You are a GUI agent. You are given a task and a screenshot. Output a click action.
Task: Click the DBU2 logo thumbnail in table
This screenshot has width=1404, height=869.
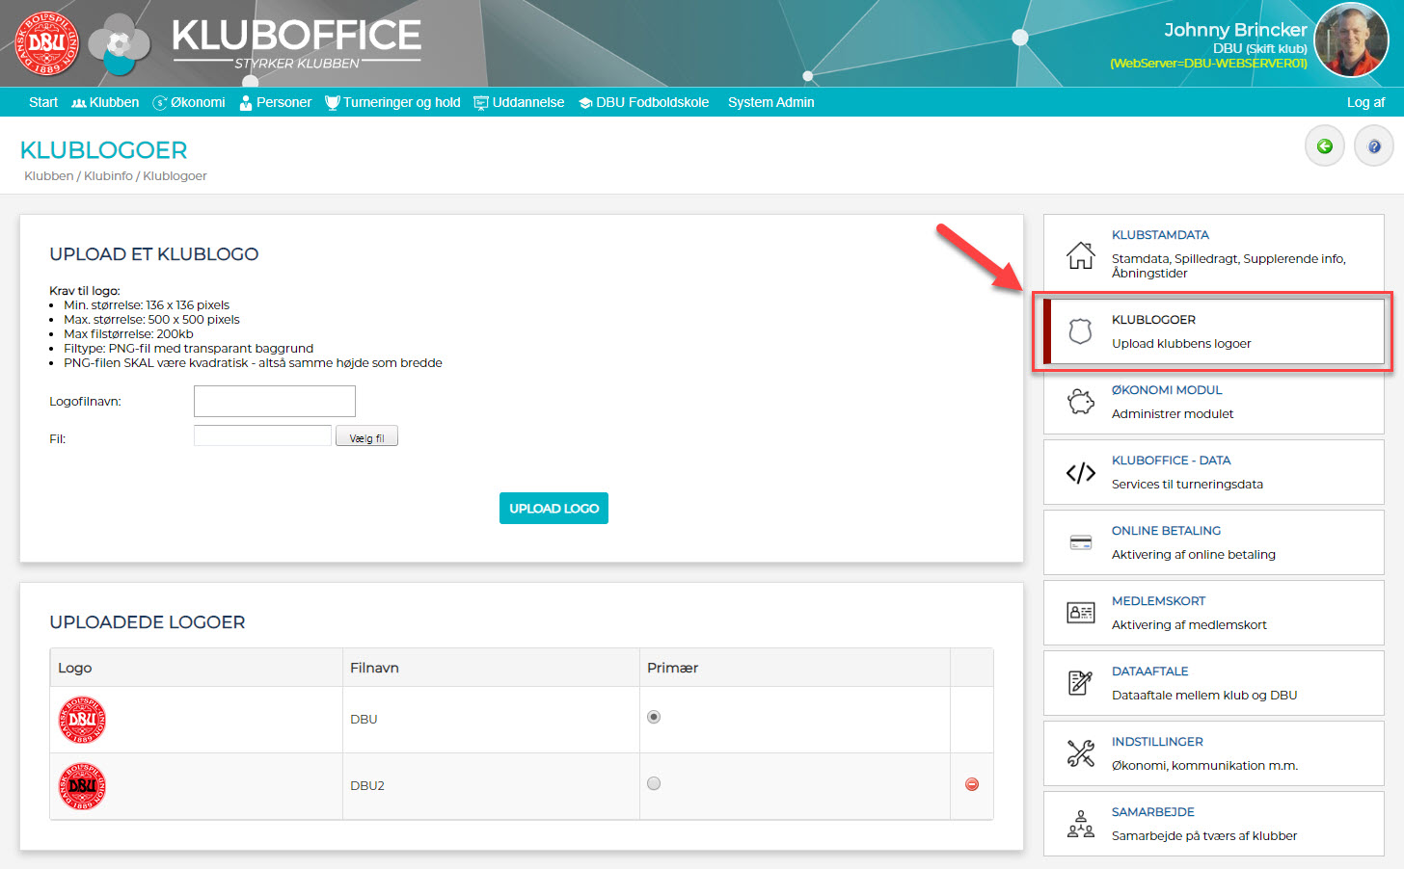click(x=82, y=786)
